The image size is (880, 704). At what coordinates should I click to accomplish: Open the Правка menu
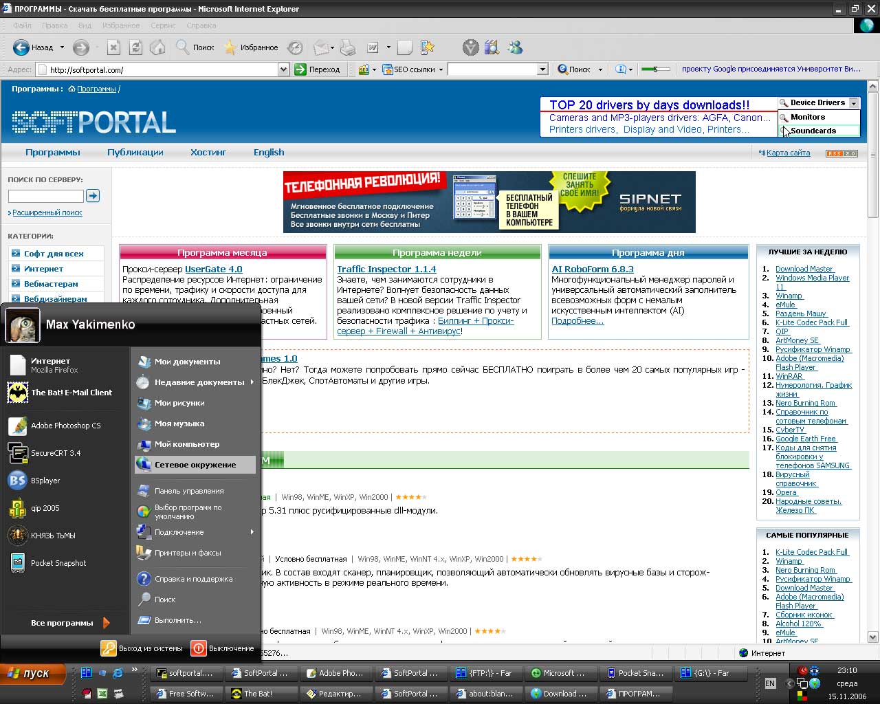(x=55, y=25)
